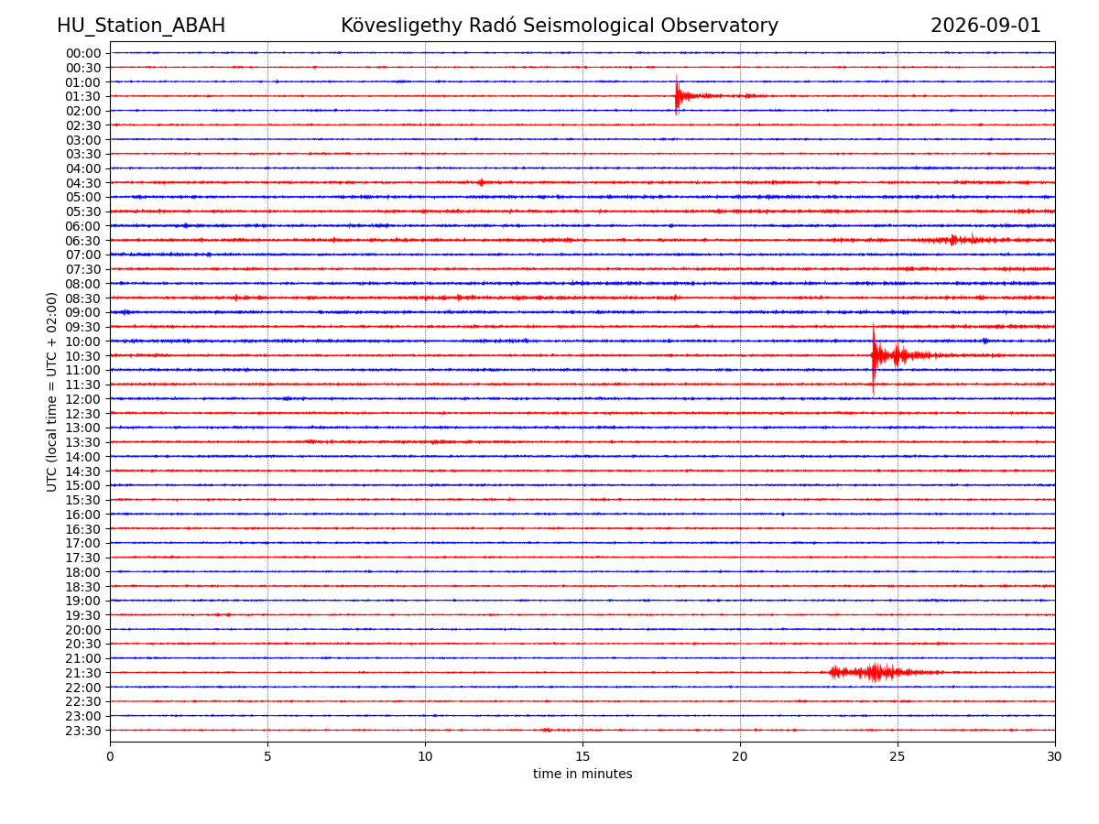This screenshot has height=824, width=1099.
Task: Click the 30 minute tick label
Action: (1055, 756)
